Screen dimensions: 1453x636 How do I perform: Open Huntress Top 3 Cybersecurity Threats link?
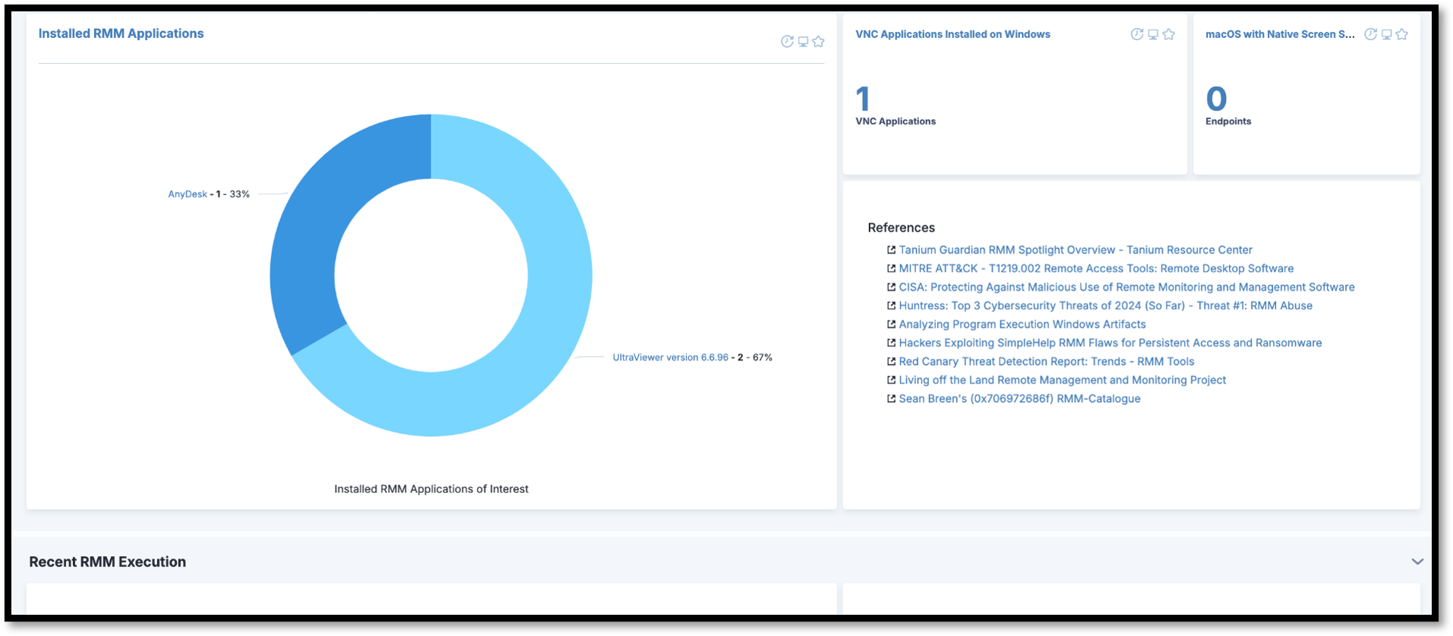click(1105, 306)
